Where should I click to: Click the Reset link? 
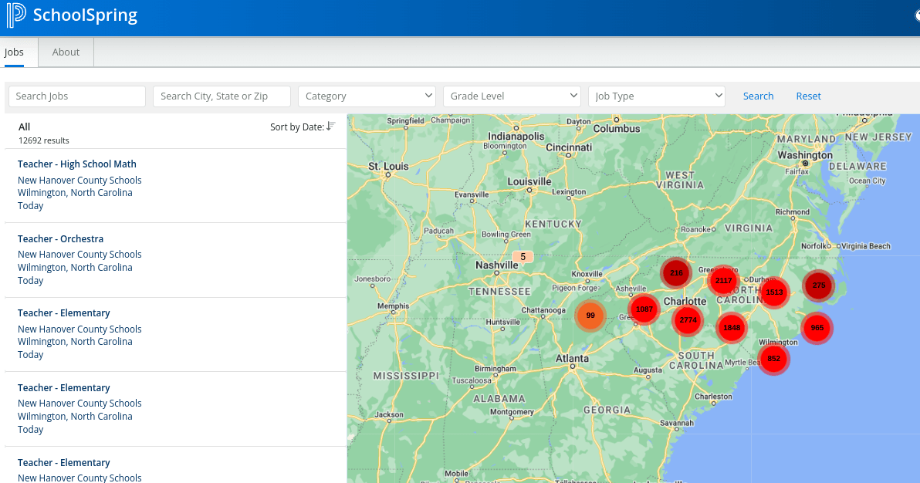tap(808, 96)
